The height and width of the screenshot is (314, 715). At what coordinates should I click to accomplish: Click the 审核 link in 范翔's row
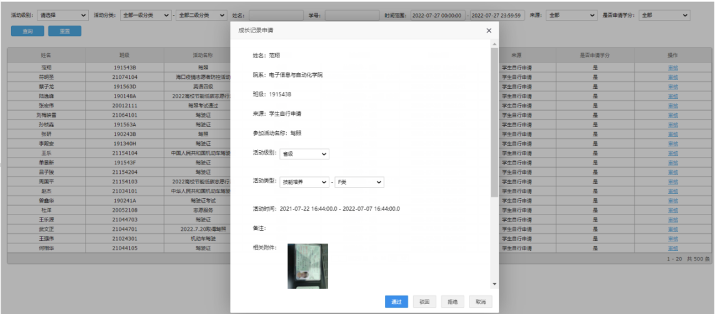[672, 68]
